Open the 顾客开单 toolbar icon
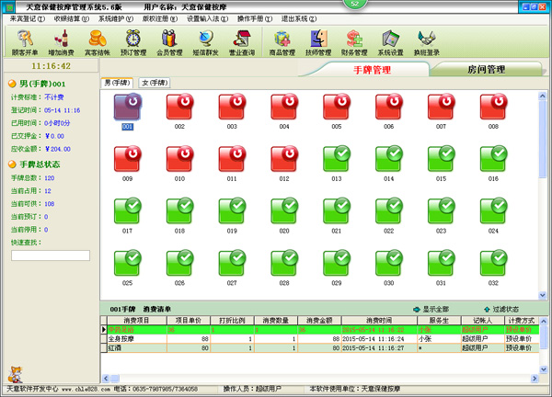552x397 pixels. [23, 42]
